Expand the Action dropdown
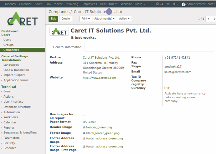 click(124, 19)
